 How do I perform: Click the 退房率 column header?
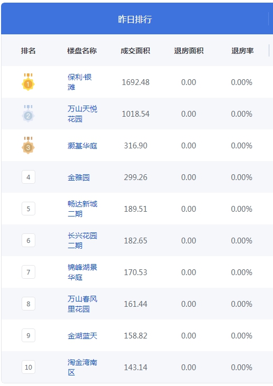pyautogui.click(x=242, y=51)
